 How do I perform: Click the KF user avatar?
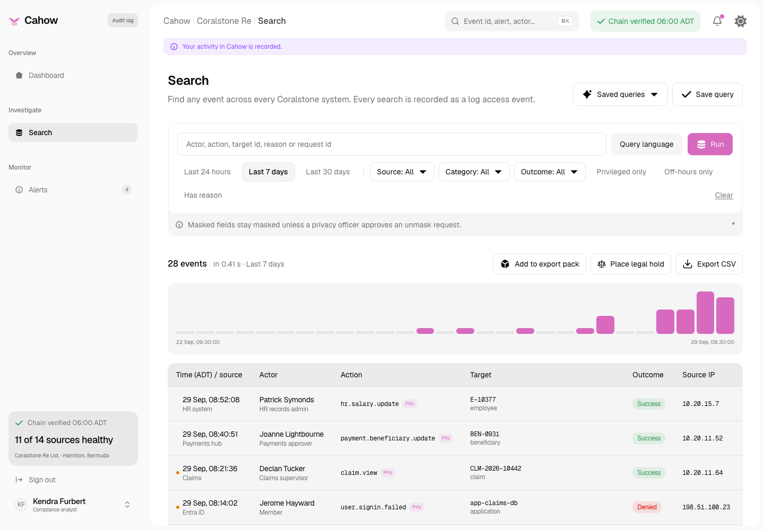click(21, 505)
